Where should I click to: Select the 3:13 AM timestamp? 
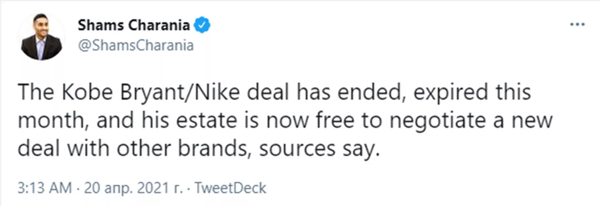(x=45, y=188)
